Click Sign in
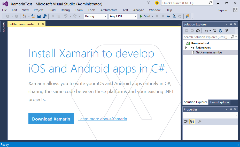 tap(222, 10)
